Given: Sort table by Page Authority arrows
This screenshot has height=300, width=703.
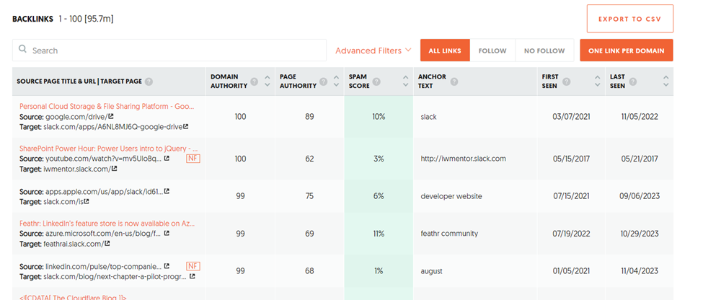Looking at the screenshot, I should pos(337,81).
